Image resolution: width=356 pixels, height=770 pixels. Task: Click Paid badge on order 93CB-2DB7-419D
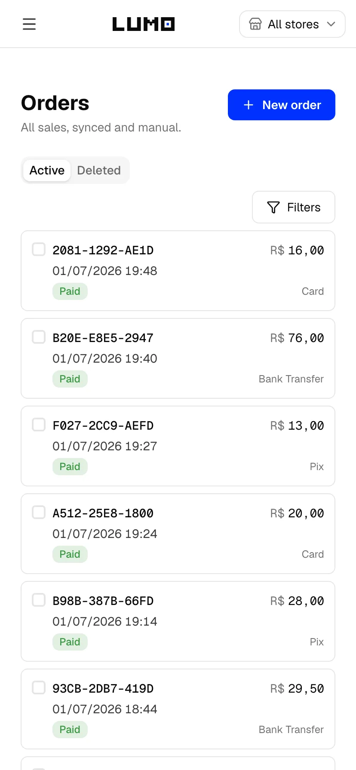[70, 730]
